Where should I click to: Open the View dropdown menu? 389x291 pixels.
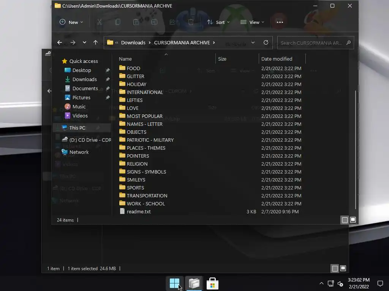pyautogui.click(x=252, y=22)
